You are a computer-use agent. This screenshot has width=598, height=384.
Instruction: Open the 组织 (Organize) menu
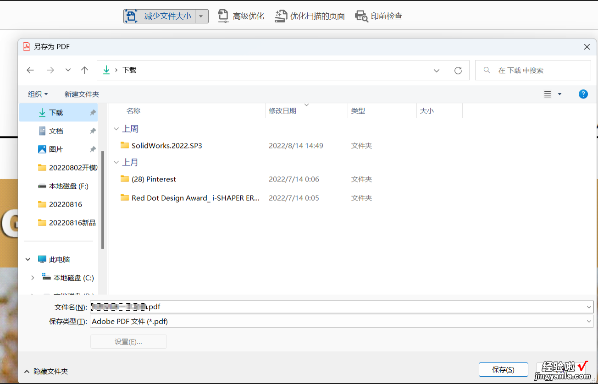click(x=38, y=94)
